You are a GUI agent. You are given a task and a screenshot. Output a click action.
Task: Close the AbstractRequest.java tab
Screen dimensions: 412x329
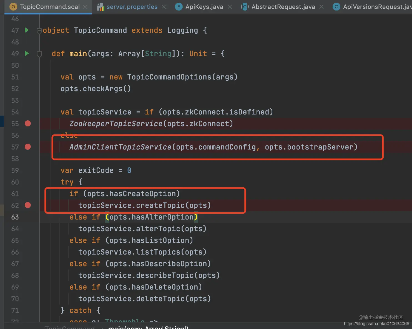point(321,7)
